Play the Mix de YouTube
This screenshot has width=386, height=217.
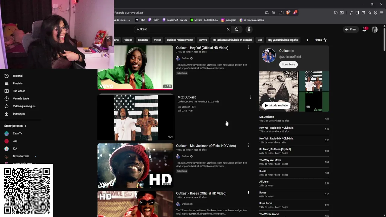(x=276, y=105)
